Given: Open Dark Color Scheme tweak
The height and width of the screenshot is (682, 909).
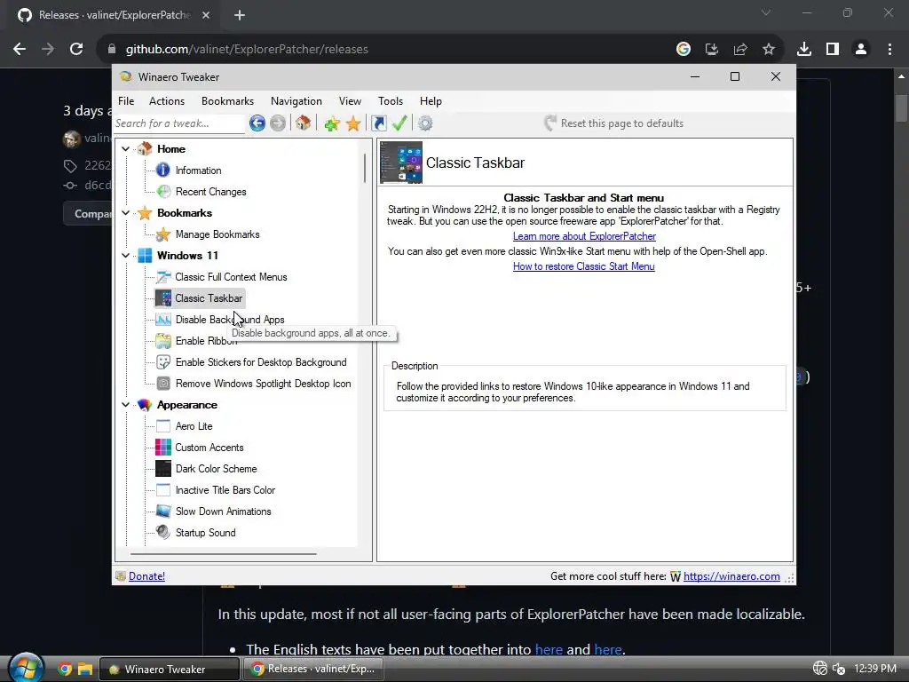Looking at the screenshot, I should tap(217, 469).
